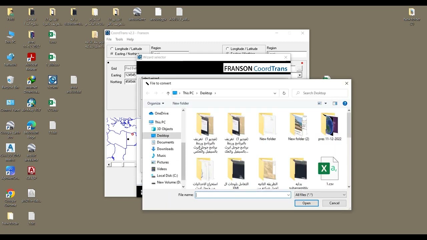Viewport: 427px width, 240px height.
Task: Click the Easting value field in CoordTrans
Action: (130, 75)
